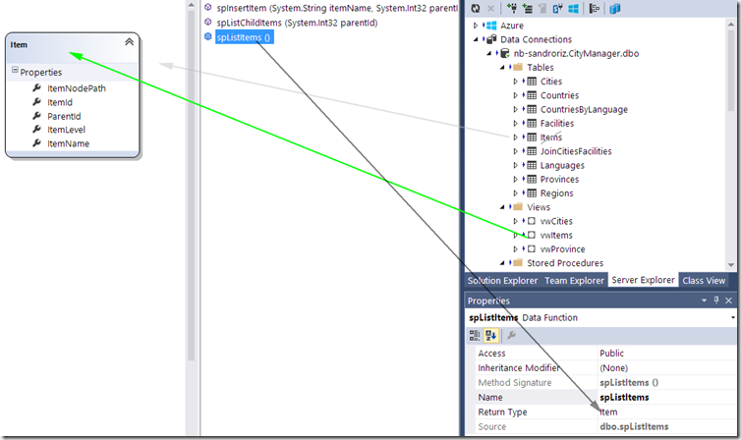This screenshot has height=440, width=741.
Task: Switch to the Solution Explorer tab
Action: pyautogui.click(x=501, y=280)
